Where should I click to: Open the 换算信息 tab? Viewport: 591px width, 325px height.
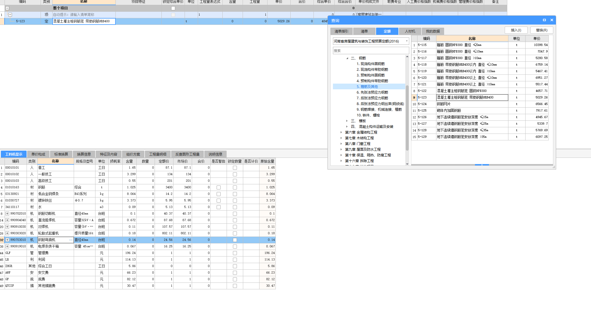84,154
